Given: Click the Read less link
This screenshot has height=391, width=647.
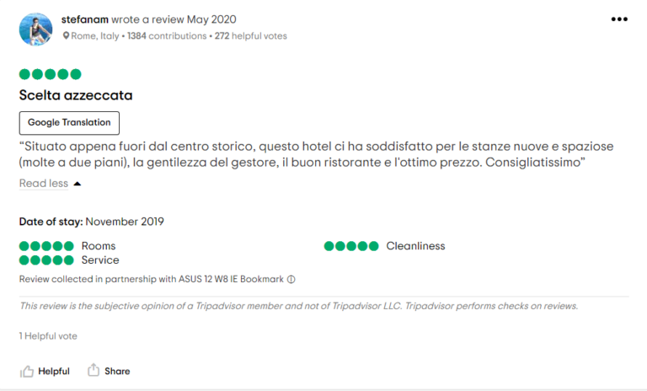Looking at the screenshot, I should pyautogui.click(x=44, y=184).
